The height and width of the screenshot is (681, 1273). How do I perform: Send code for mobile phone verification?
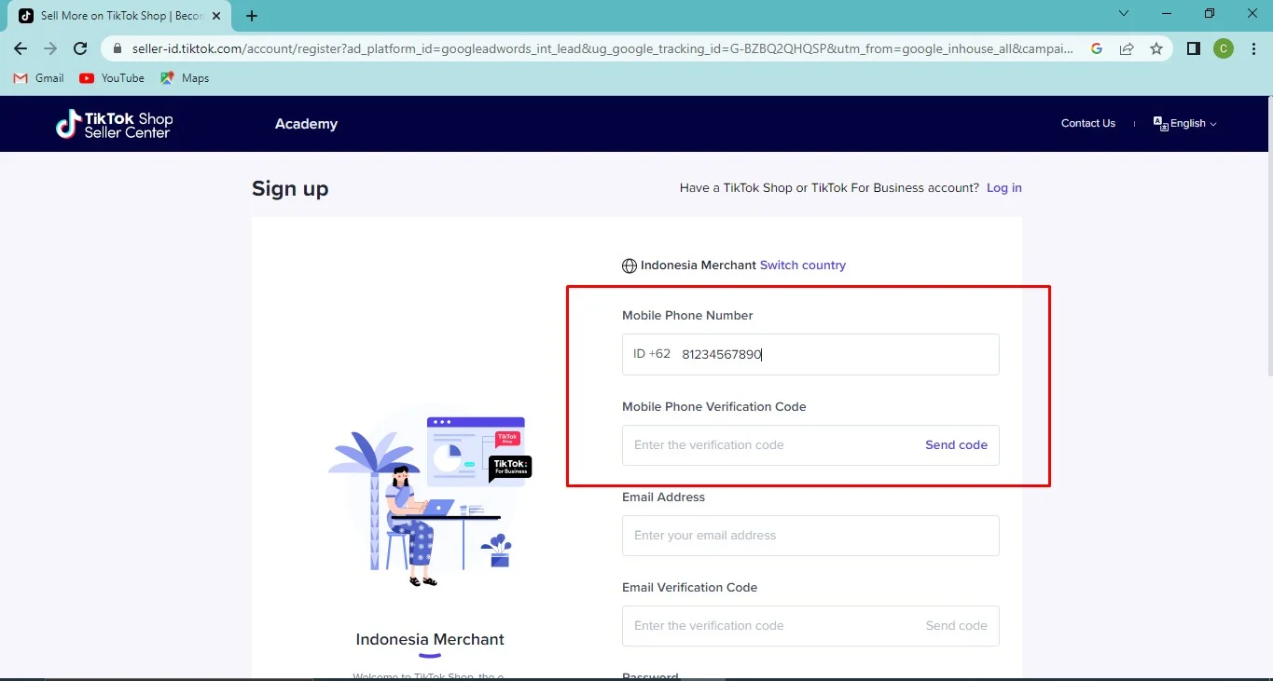956,445
